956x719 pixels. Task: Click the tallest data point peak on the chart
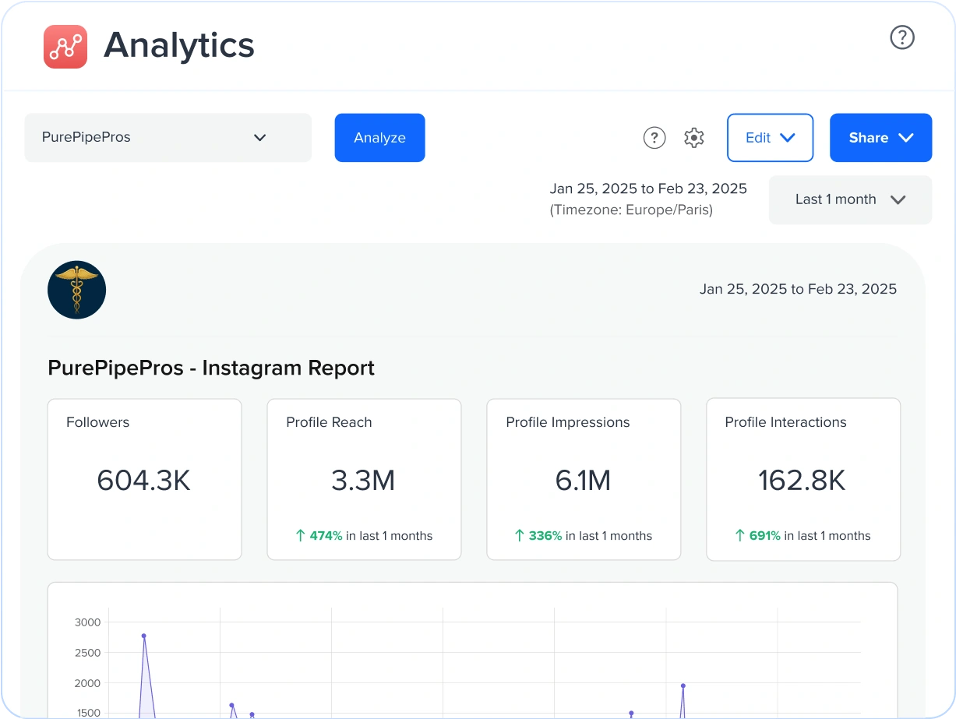click(x=143, y=636)
